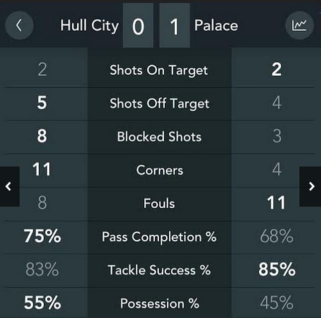321x318 pixels.
Task: Choose the Corners stat label
Action: [160, 170]
